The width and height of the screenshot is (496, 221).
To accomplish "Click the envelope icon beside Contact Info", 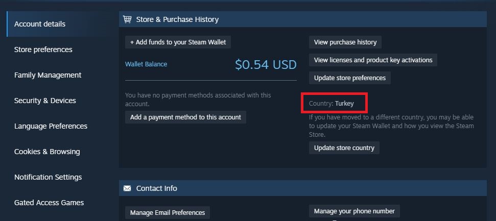I will tap(127, 188).
